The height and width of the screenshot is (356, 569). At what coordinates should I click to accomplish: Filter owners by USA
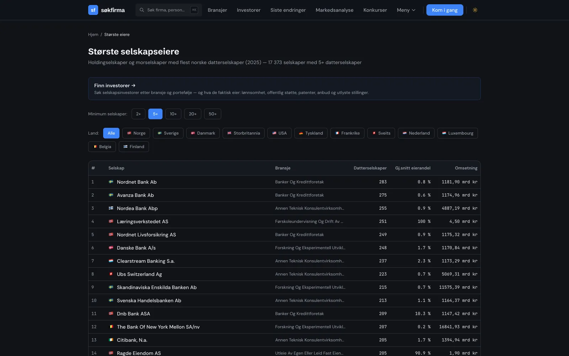point(280,133)
